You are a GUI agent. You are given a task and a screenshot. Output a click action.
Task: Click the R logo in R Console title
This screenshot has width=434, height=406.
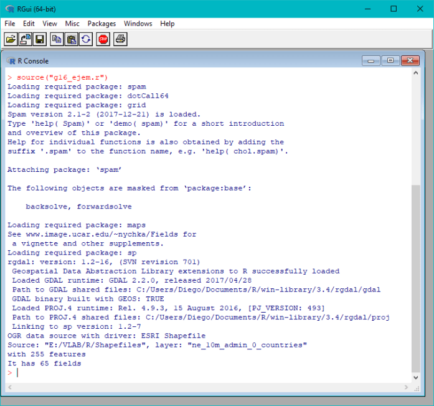11,61
